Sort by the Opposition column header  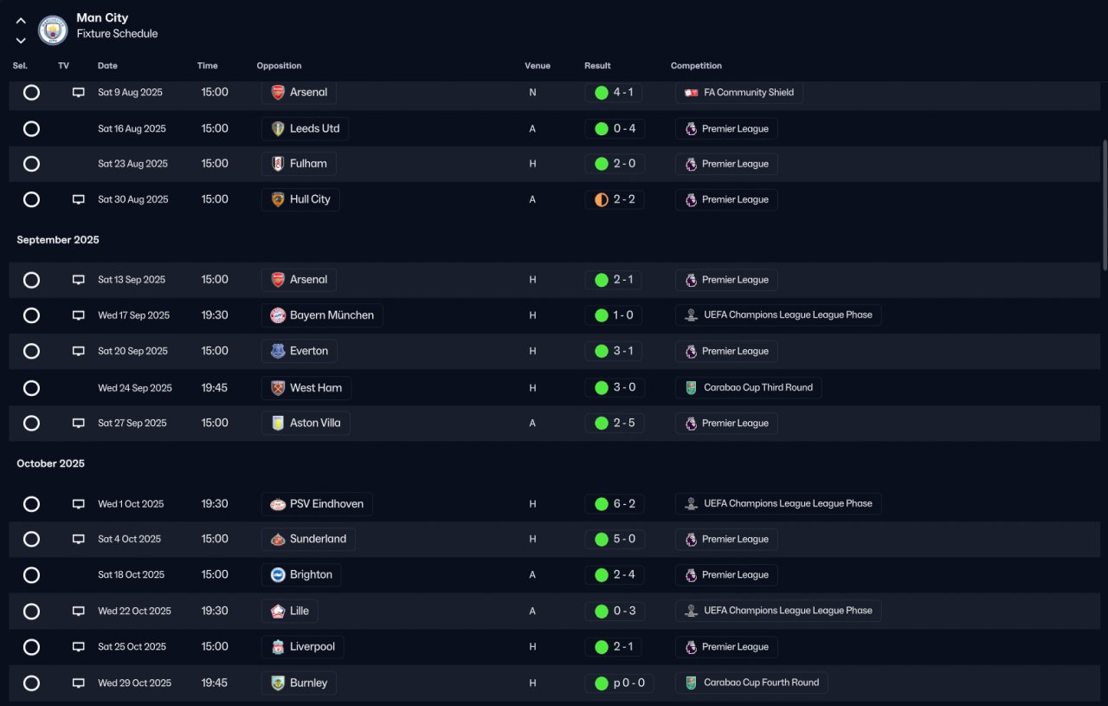[279, 66]
